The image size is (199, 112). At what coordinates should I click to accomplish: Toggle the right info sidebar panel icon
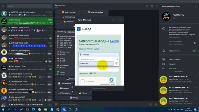click(152, 6)
